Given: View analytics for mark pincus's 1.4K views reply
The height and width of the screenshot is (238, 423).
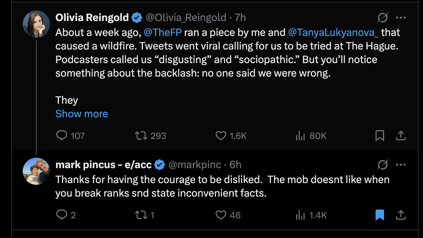Looking at the screenshot, I should 300,215.
